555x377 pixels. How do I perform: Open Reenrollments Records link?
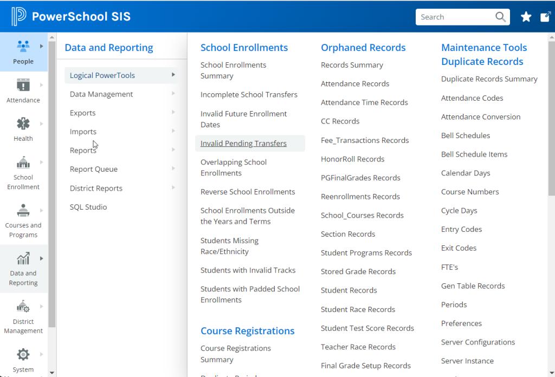point(360,196)
